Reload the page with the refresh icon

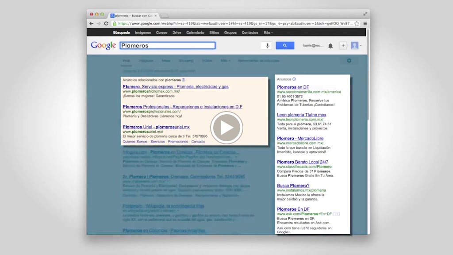106,23
